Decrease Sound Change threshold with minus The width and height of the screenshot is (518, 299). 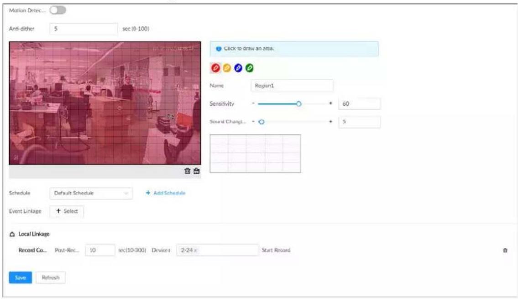(x=253, y=121)
